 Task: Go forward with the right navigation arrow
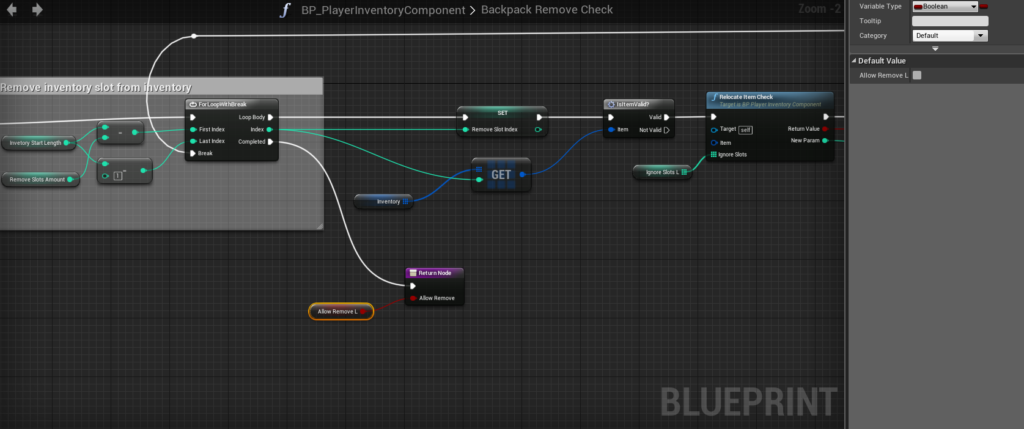(37, 10)
